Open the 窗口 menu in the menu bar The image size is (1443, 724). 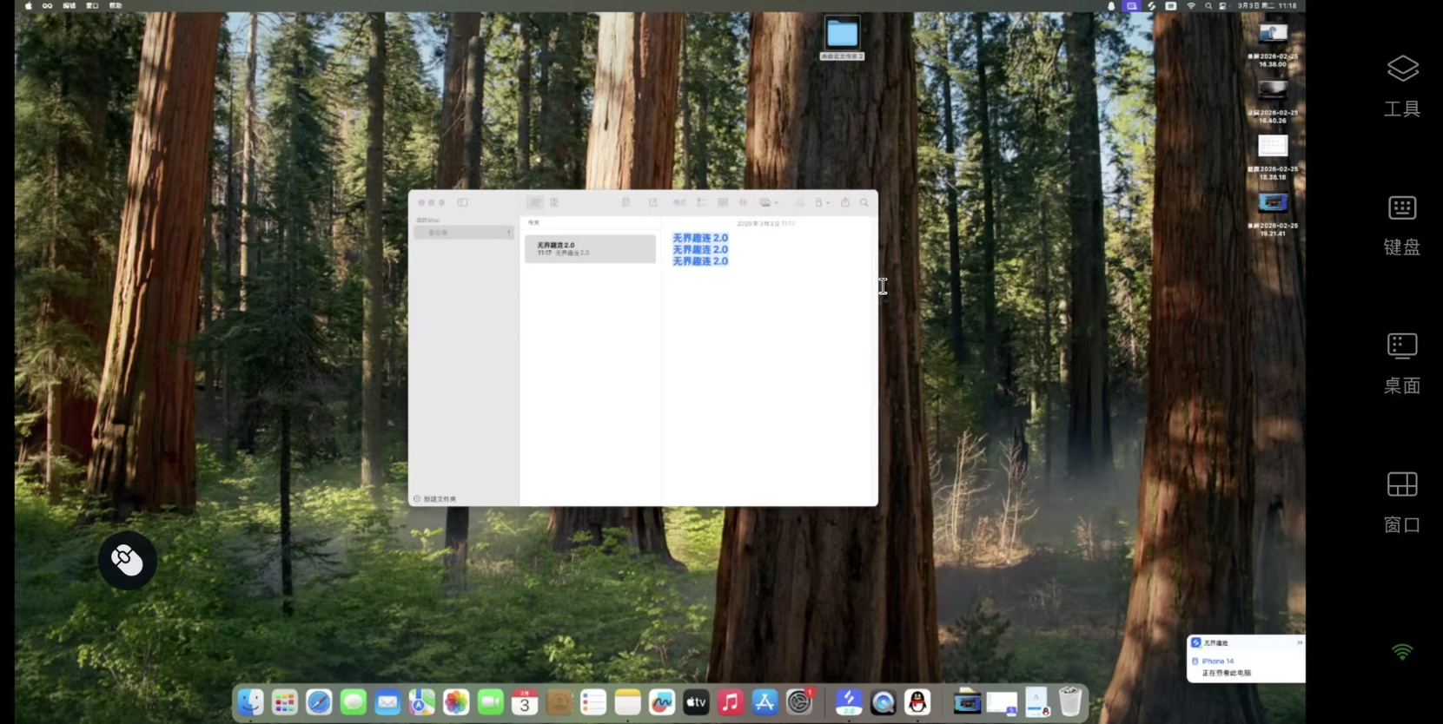92,5
